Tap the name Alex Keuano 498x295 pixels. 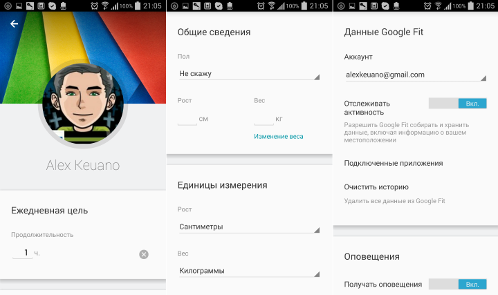click(x=83, y=165)
